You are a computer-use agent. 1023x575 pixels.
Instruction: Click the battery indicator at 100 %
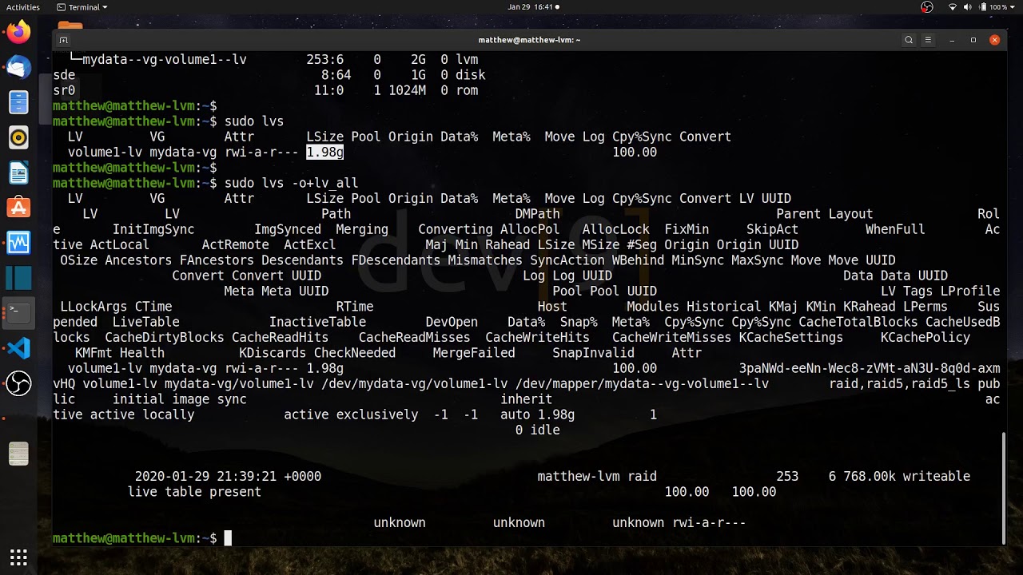click(x=992, y=7)
